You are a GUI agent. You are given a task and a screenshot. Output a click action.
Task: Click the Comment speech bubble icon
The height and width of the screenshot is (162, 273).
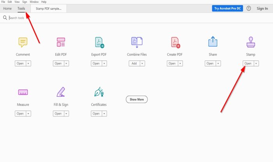pos(23,42)
